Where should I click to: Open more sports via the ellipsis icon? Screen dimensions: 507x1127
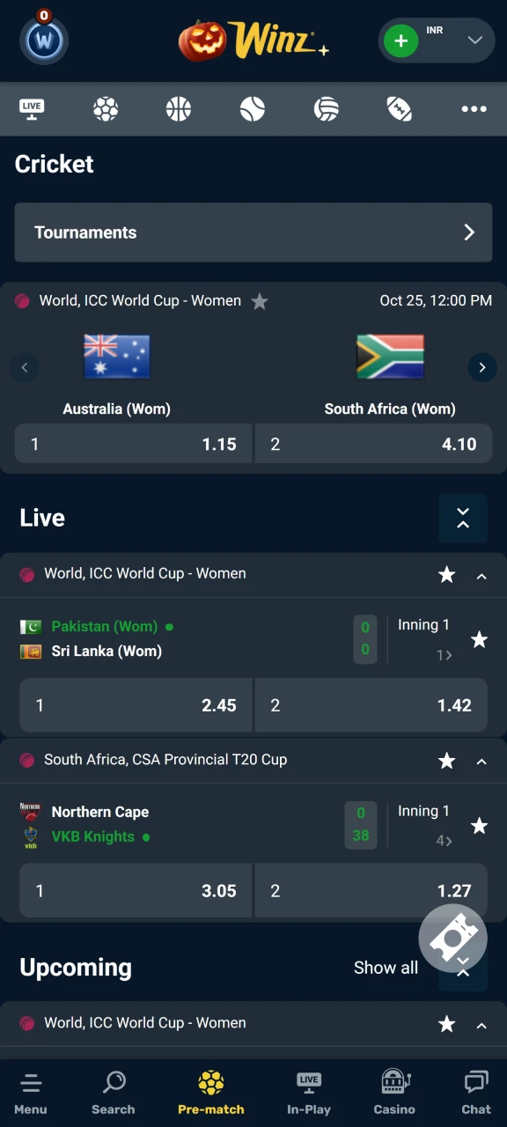(474, 109)
